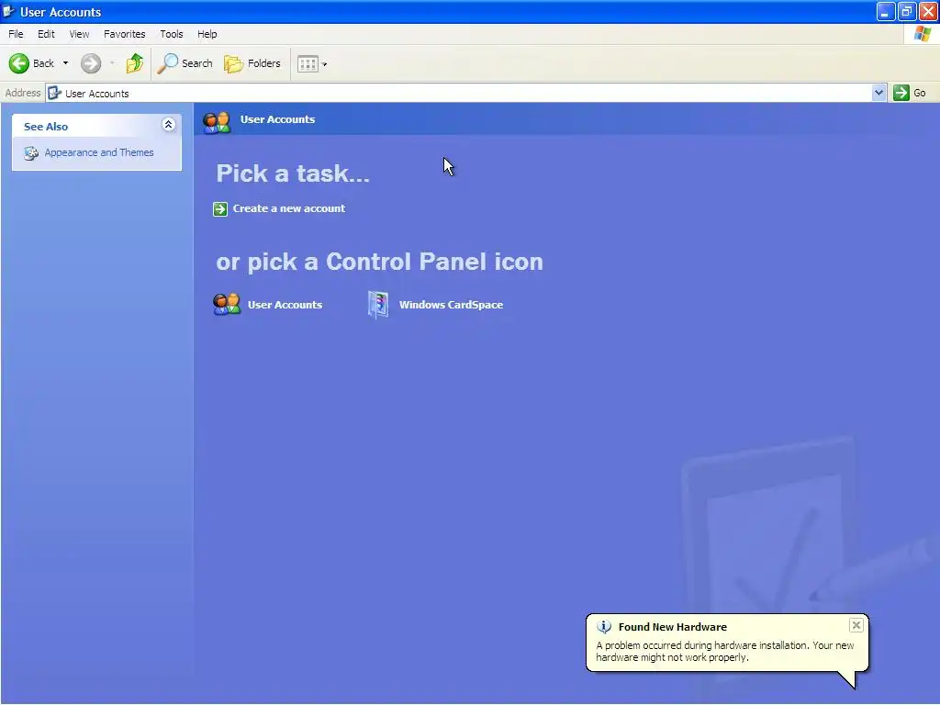Open the Favorites menu
This screenshot has height=705, width=940.
click(x=125, y=34)
